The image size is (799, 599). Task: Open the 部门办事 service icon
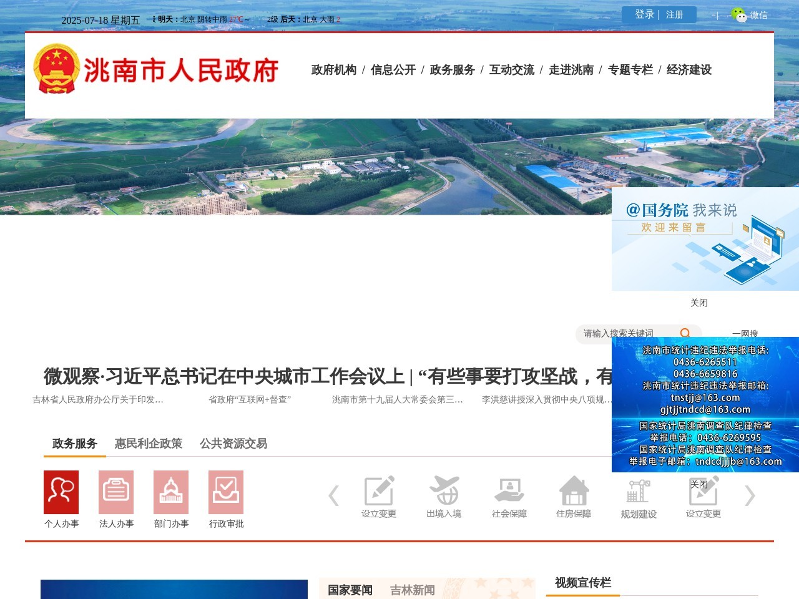pos(171,492)
